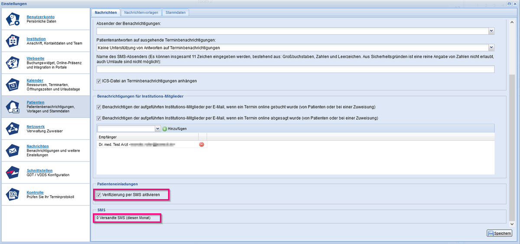Switch to the Nachrichten tab
520x244 pixels.
[x=105, y=13]
